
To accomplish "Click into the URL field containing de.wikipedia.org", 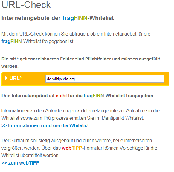I will [x=105, y=79].
